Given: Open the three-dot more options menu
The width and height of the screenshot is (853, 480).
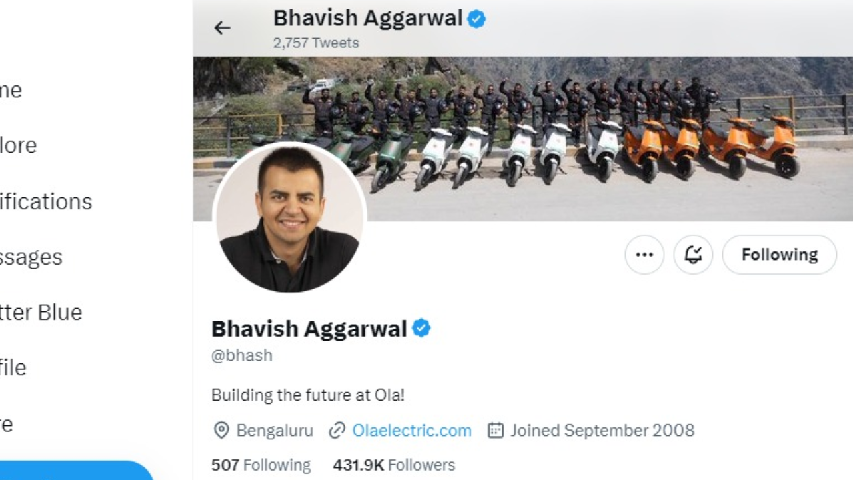Looking at the screenshot, I should [x=644, y=255].
